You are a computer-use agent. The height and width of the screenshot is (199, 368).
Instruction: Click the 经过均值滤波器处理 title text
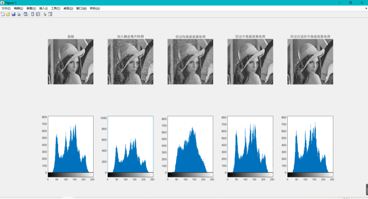(190, 36)
